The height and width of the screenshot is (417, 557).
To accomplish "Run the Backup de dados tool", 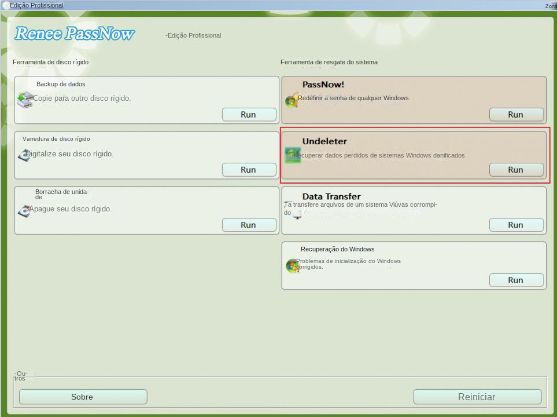I will (249, 114).
